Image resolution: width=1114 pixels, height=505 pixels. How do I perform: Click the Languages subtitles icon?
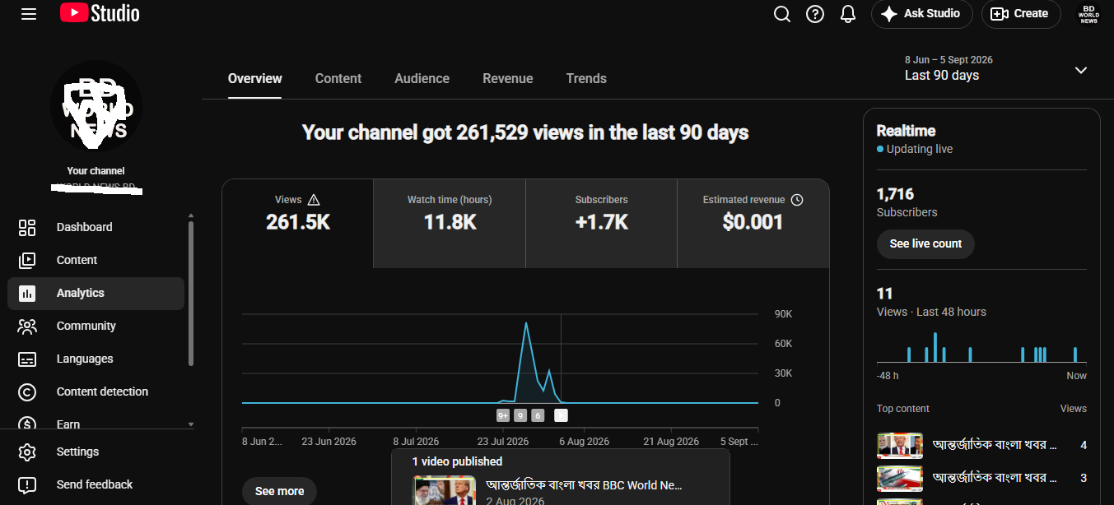click(x=27, y=359)
